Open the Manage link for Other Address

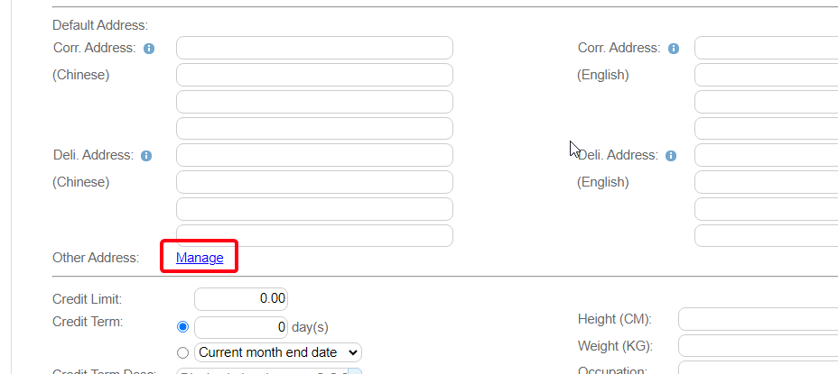(x=200, y=258)
